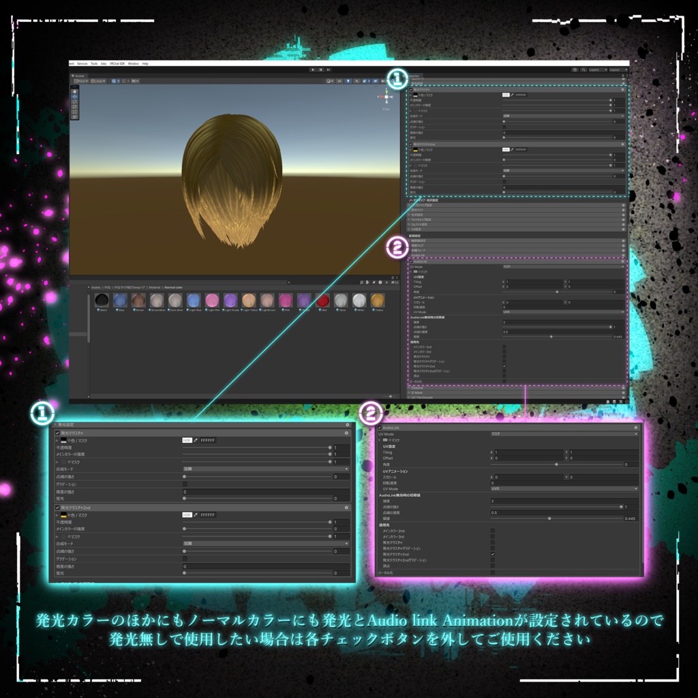Screen dimensions: 698x698
Task: Open the draw mode dropdown in Scene toolbar
Action: [x=329, y=81]
